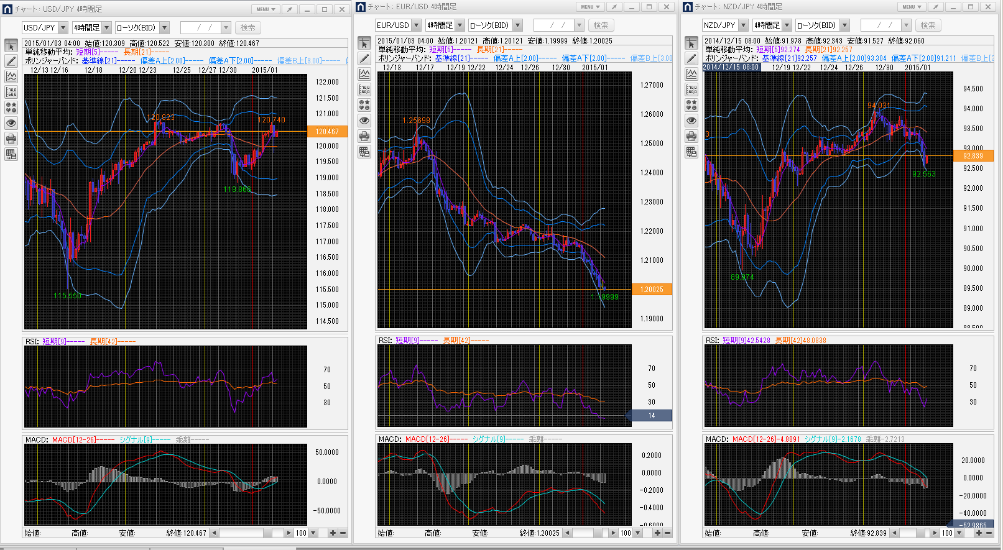Viewport: 1003px width, 550px height.
Task: Select the cursor pointer tool in USD/JPY chart
Action: point(11,46)
